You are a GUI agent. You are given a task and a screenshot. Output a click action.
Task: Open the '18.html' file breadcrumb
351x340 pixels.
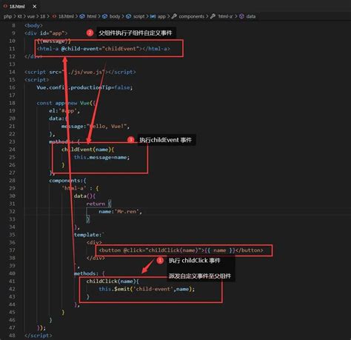click(66, 16)
